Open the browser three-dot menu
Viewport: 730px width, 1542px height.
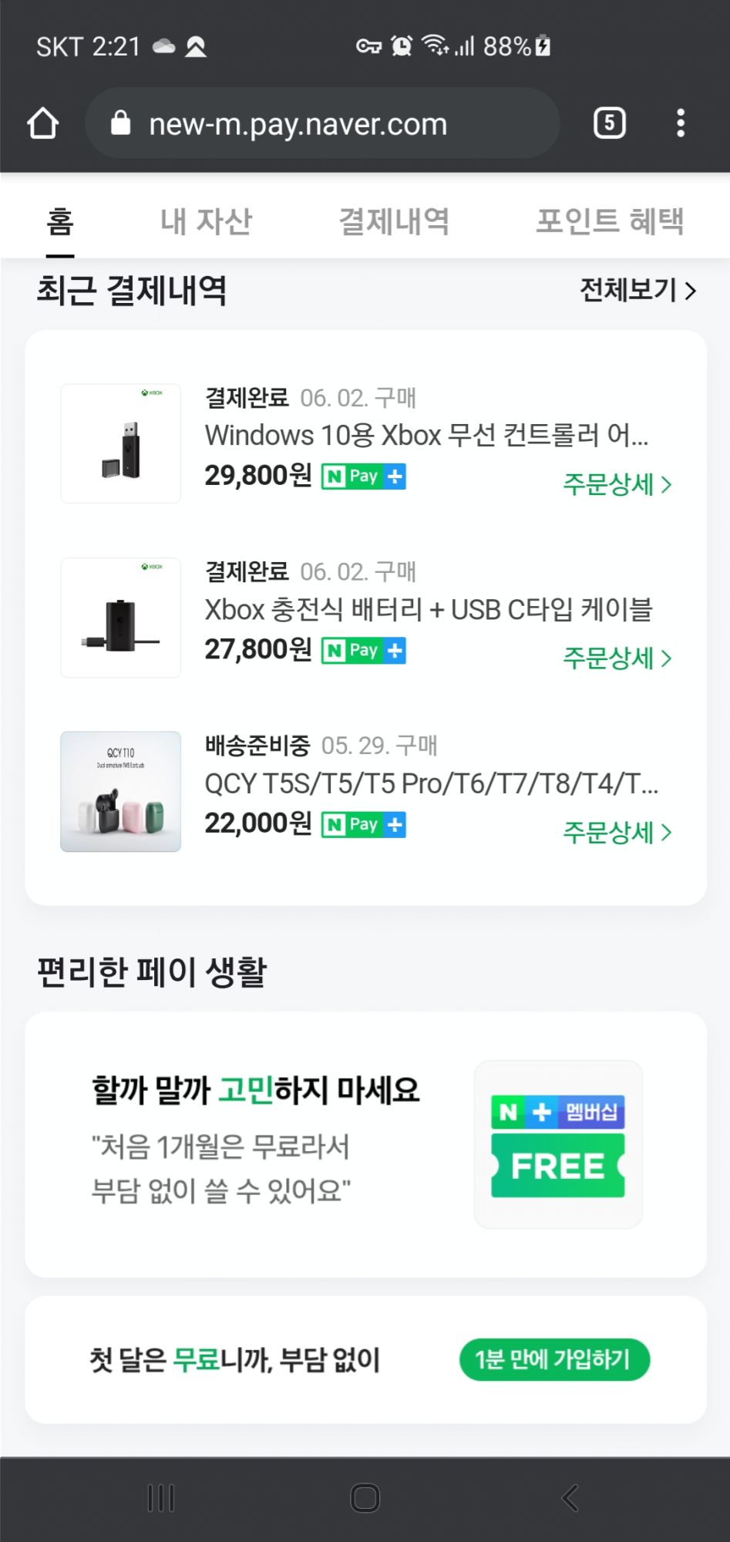click(x=680, y=123)
